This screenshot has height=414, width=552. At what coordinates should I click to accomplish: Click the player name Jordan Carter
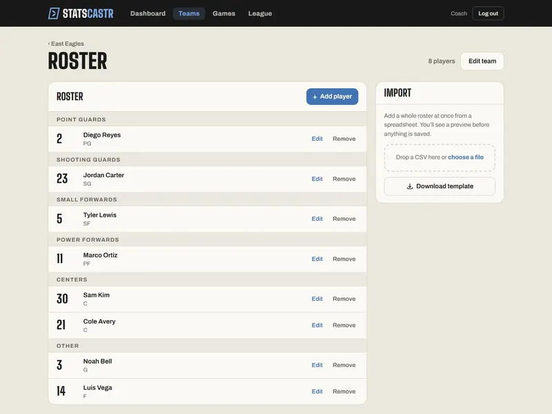tap(103, 175)
